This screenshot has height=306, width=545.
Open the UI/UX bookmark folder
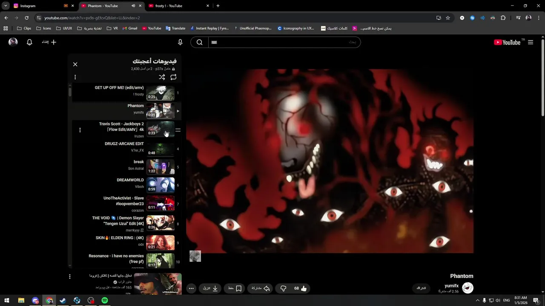pyautogui.click(x=64, y=28)
